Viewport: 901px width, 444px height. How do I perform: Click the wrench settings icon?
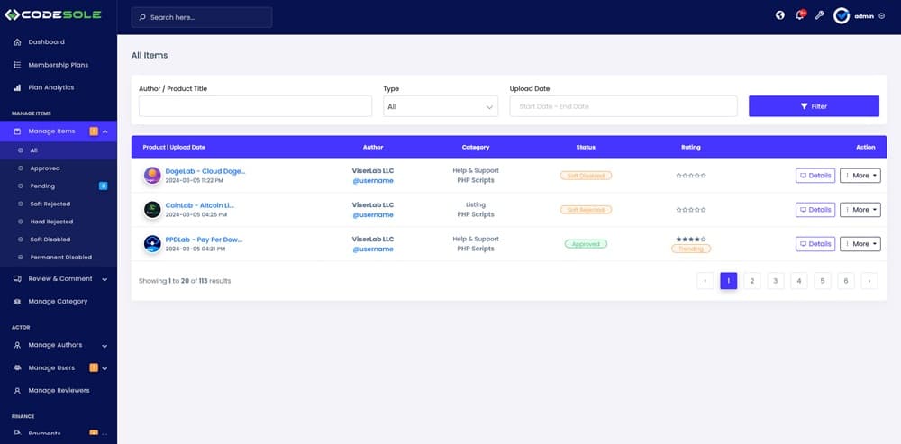click(x=819, y=16)
